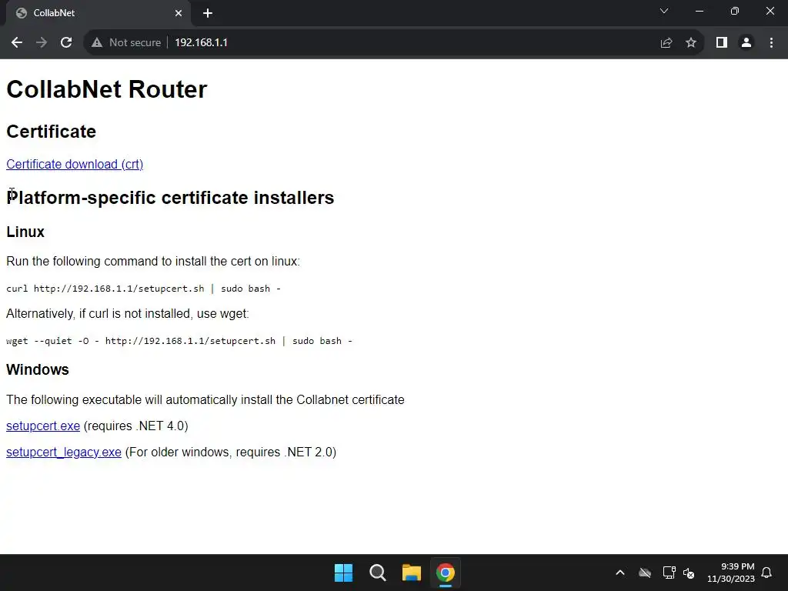Click the wget --quiet command text

pyautogui.click(x=179, y=341)
